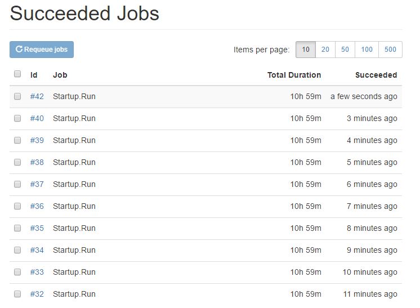
Task: Select the checkbox for job #35
Action: (x=17, y=228)
